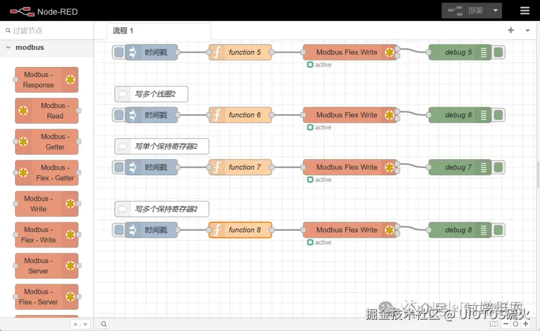Select the function 5 node
This screenshot has width=540, height=331.
240,52
